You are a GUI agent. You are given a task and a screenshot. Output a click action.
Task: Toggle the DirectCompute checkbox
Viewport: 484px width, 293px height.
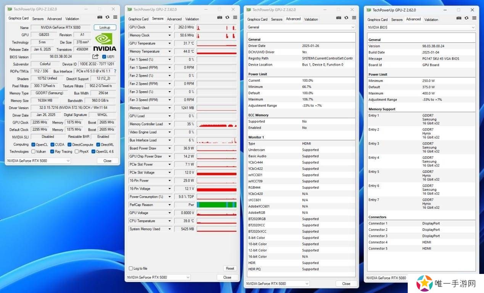(69, 145)
